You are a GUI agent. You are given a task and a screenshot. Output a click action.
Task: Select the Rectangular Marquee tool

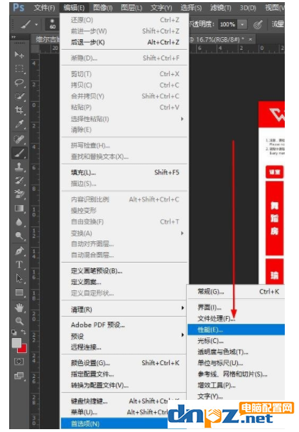[19, 68]
